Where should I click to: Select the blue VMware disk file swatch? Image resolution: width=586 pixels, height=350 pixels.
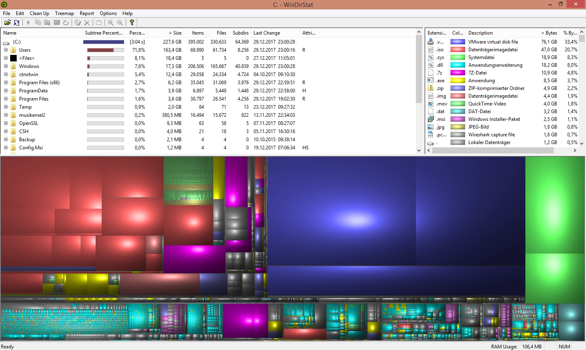click(457, 42)
